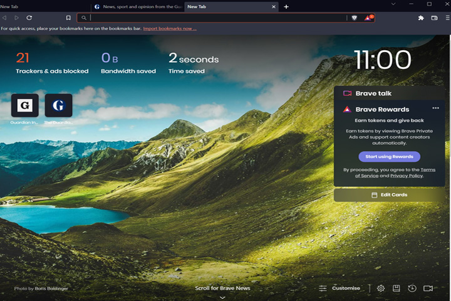Bookmark this page with the bookmark icon
451x301 pixels.
[68, 18]
